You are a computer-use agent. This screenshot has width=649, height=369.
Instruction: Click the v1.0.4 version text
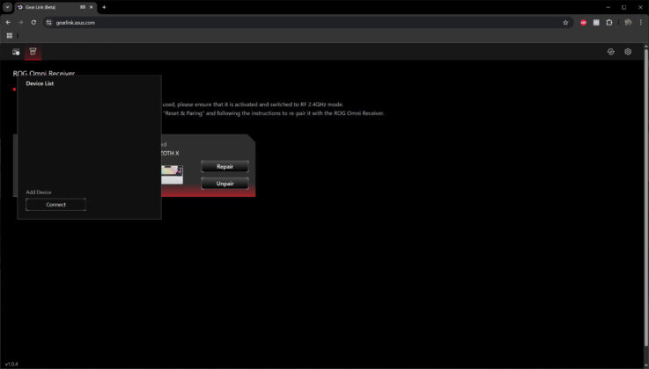[11, 365]
